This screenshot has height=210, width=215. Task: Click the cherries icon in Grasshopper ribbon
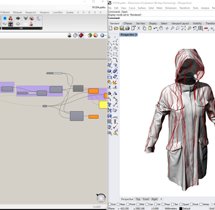pyautogui.click(x=10, y=18)
